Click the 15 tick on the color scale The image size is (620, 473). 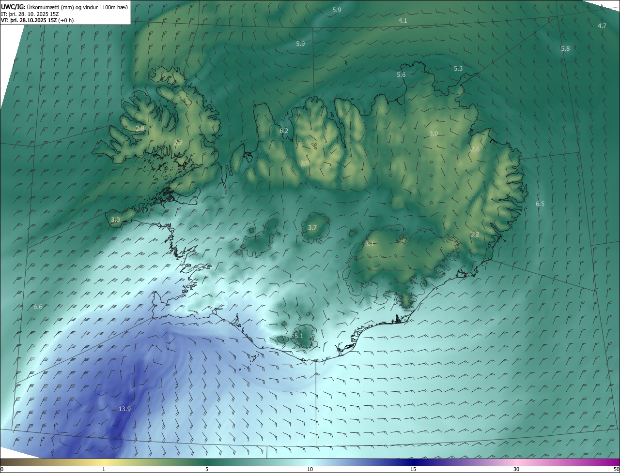(413, 469)
